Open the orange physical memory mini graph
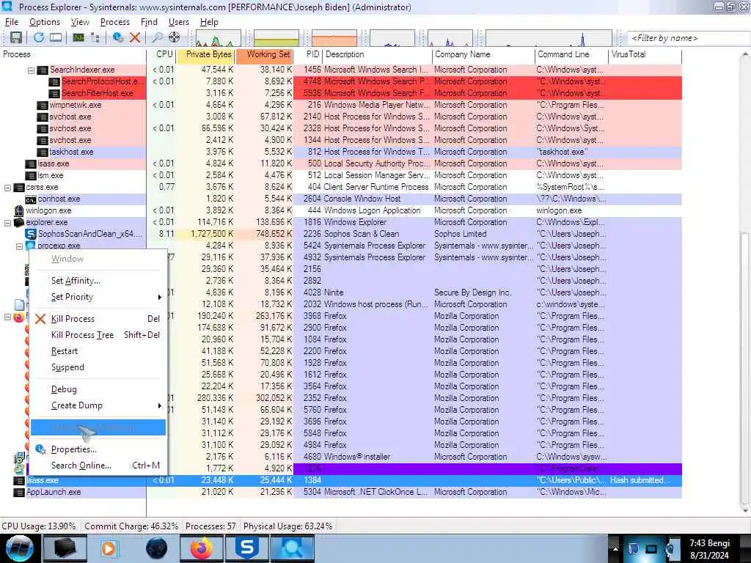Screen dimensions: 751x563 pos(334,38)
